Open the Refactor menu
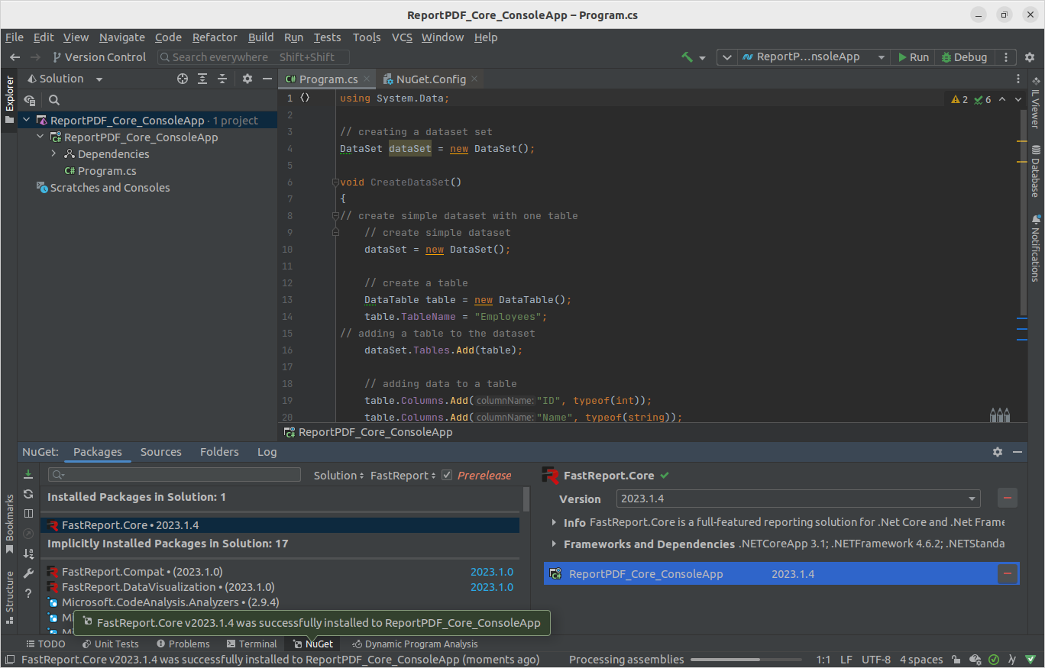The width and height of the screenshot is (1045, 668). tap(215, 37)
